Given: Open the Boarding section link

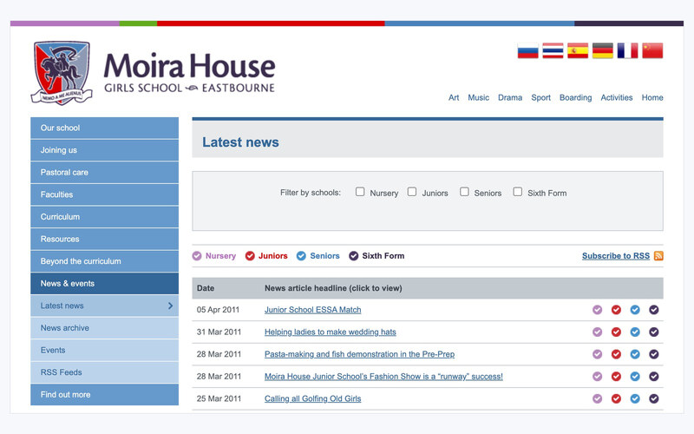Looking at the screenshot, I should tap(575, 97).
